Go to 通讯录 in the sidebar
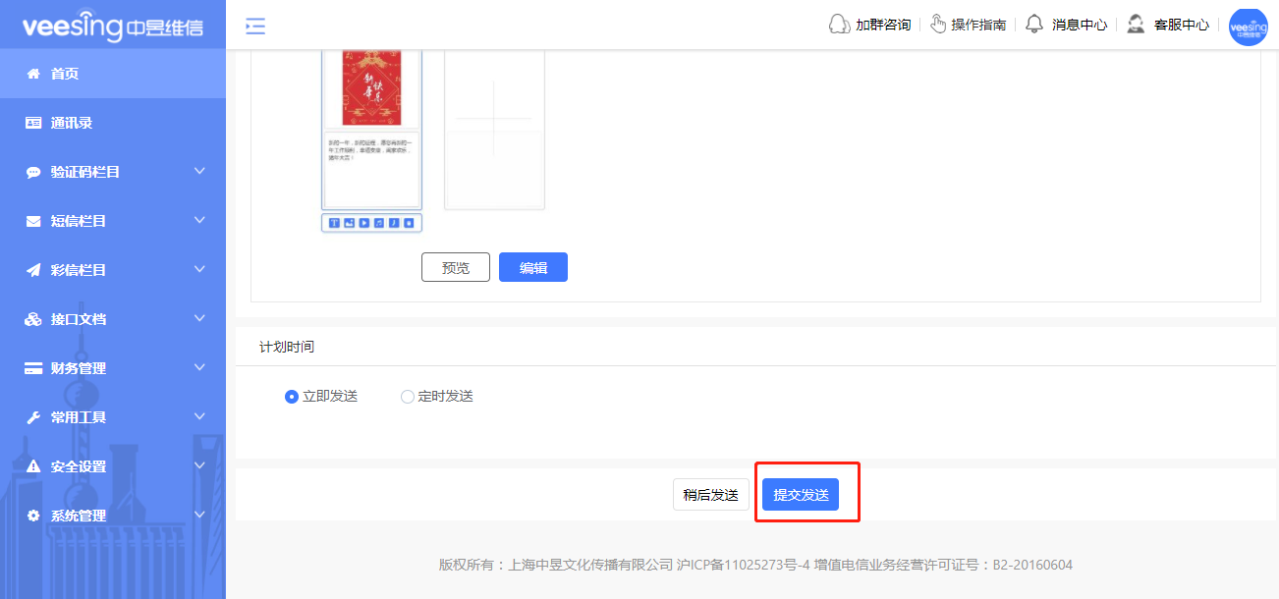This screenshot has width=1279, height=599. pos(113,122)
